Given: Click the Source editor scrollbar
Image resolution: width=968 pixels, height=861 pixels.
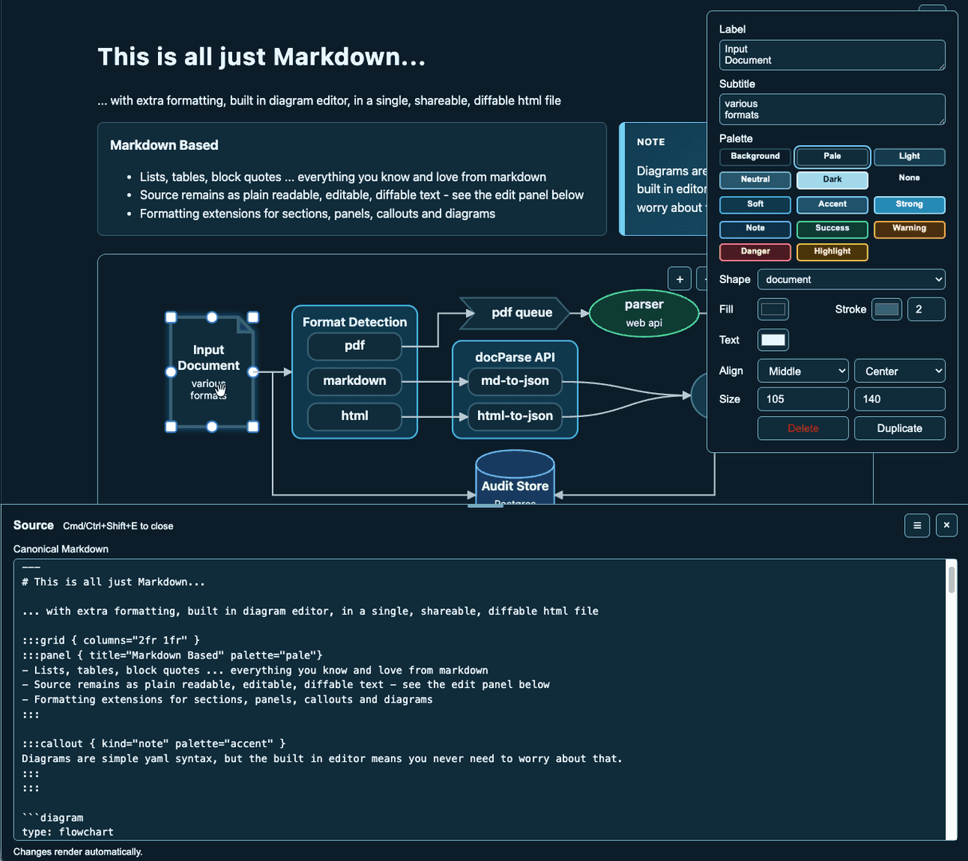Looking at the screenshot, I should [951, 579].
